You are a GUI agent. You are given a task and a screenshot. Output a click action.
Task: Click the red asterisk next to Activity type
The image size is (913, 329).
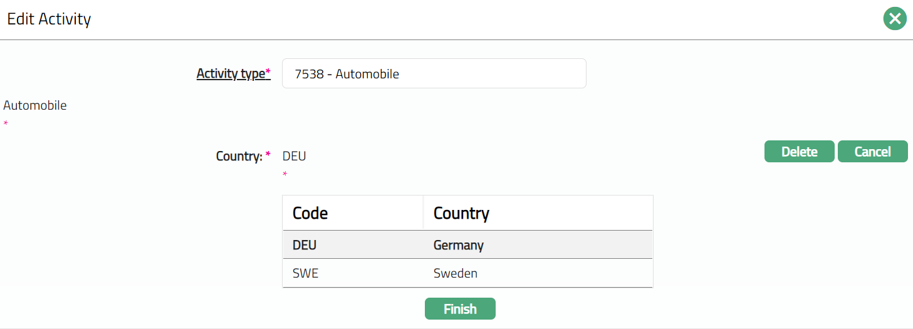tap(268, 73)
